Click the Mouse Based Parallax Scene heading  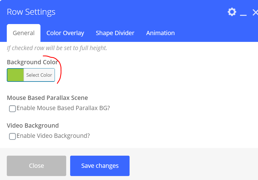[x=47, y=98]
